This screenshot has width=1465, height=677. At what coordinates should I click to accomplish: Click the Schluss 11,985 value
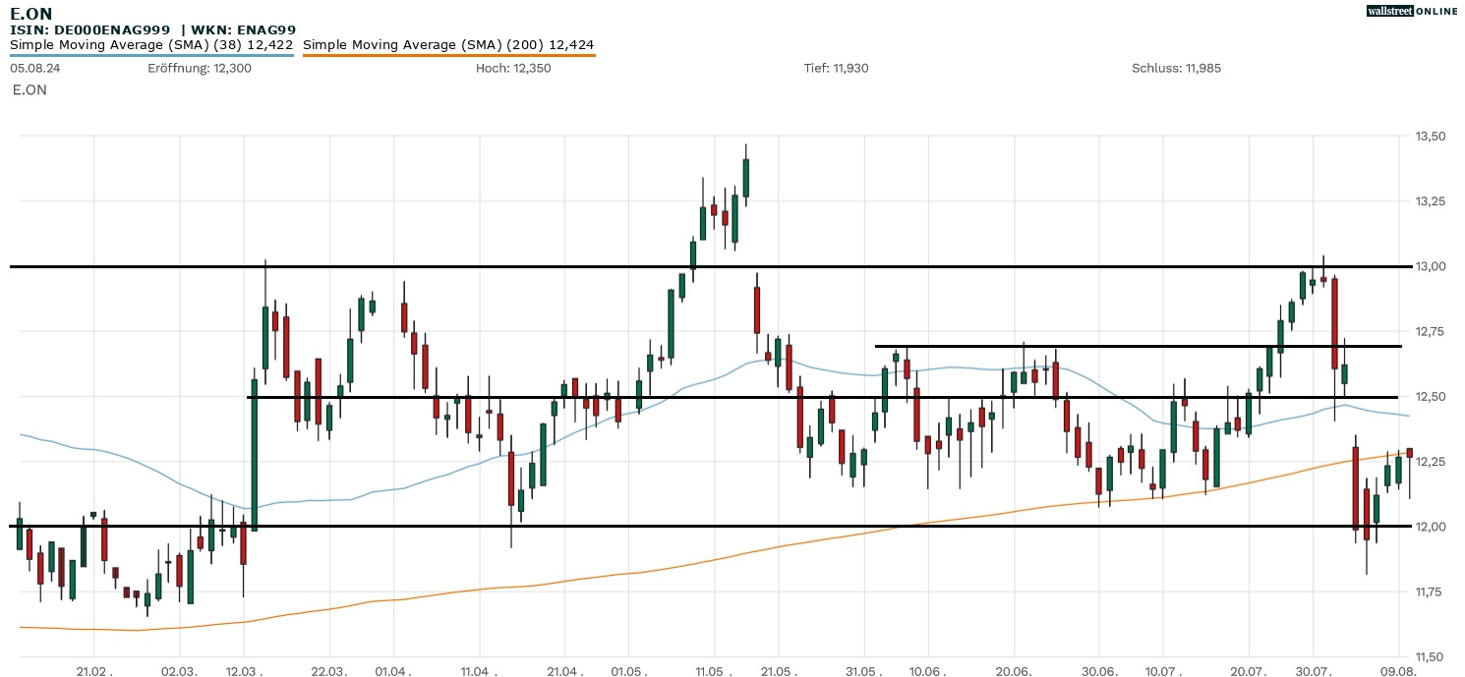pos(1176,68)
